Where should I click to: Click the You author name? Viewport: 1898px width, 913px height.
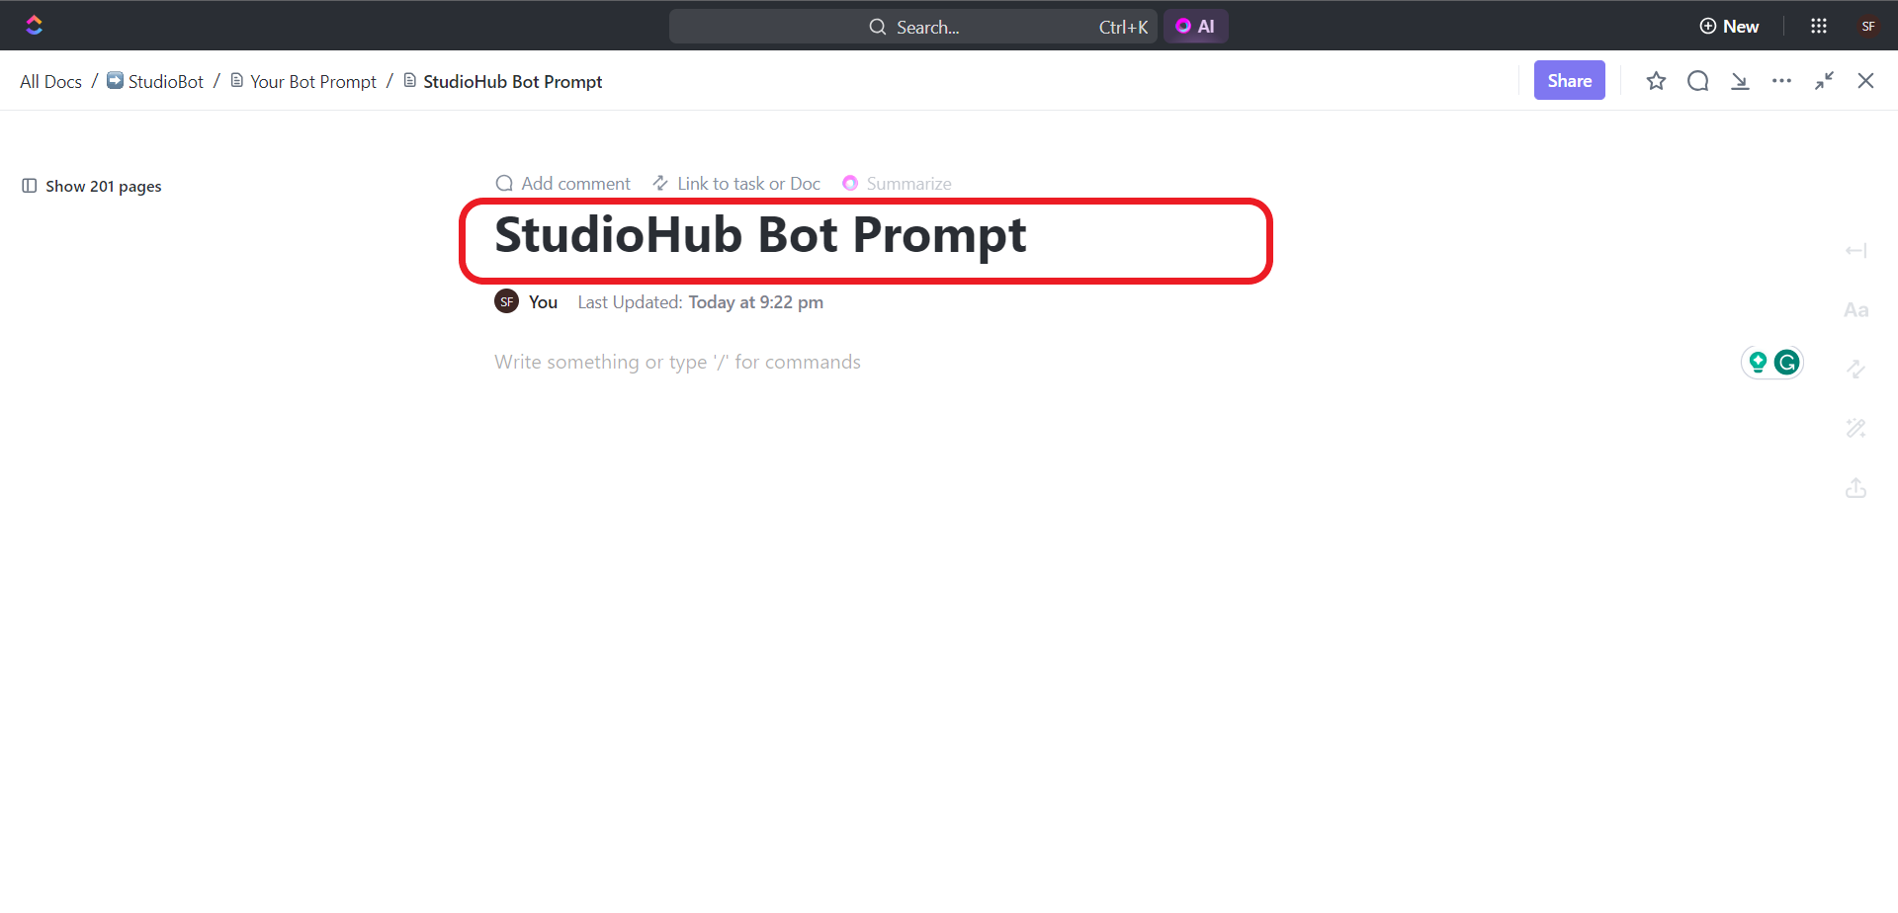(543, 302)
